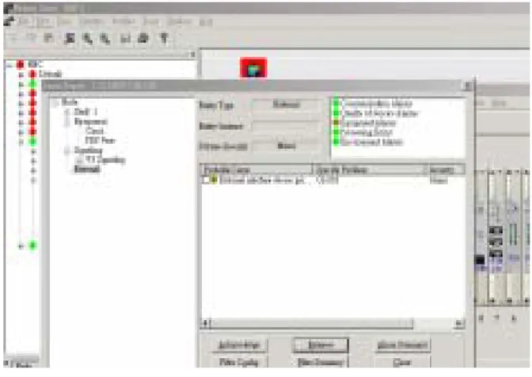Image resolution: width=532 pixels, height=377 pixels.
Task: Collapse the Equipment branch in the dialog tree
Action: (67, 121)
